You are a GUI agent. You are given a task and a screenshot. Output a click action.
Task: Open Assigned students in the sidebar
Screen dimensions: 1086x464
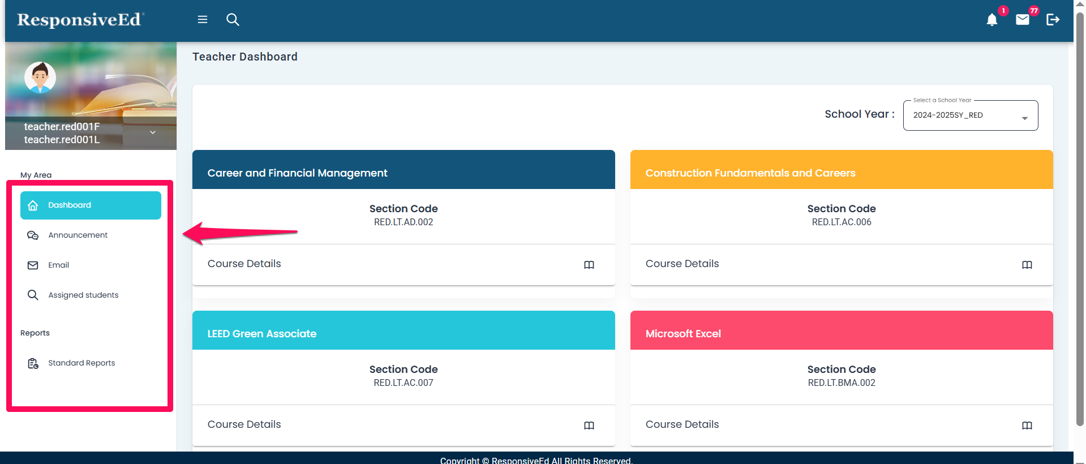coord(83,295)
